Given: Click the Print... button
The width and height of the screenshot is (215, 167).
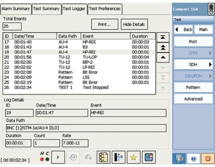Looking at the screenshot, I should pos(104,24).
